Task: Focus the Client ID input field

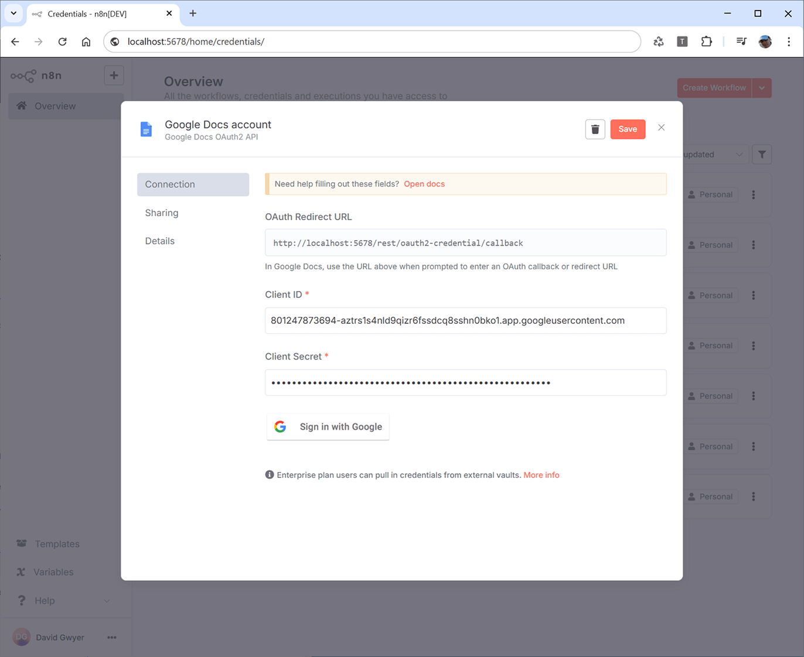Action: coord(465,320)
